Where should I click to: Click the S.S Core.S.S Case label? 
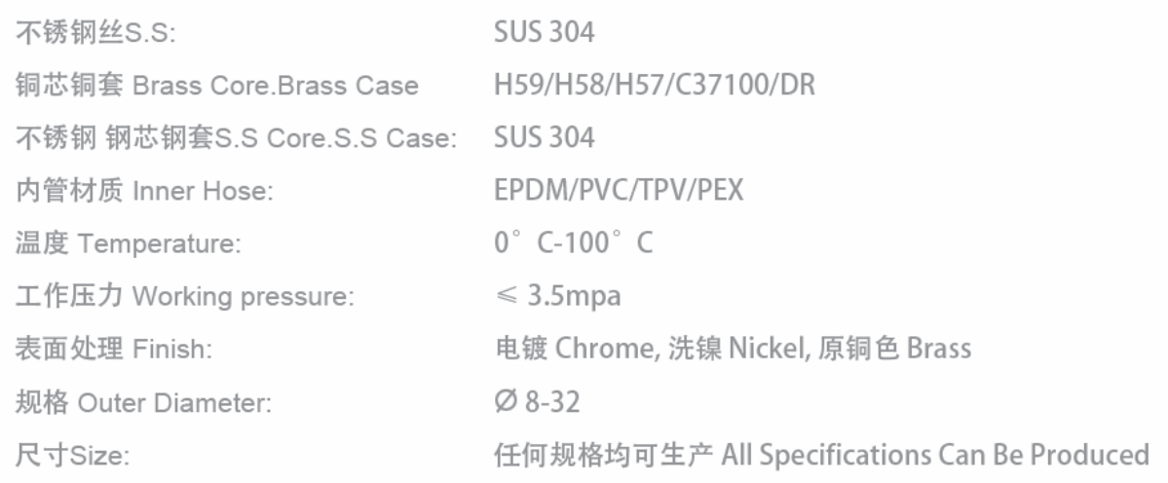pyautogui.click(x=237, y=138)
